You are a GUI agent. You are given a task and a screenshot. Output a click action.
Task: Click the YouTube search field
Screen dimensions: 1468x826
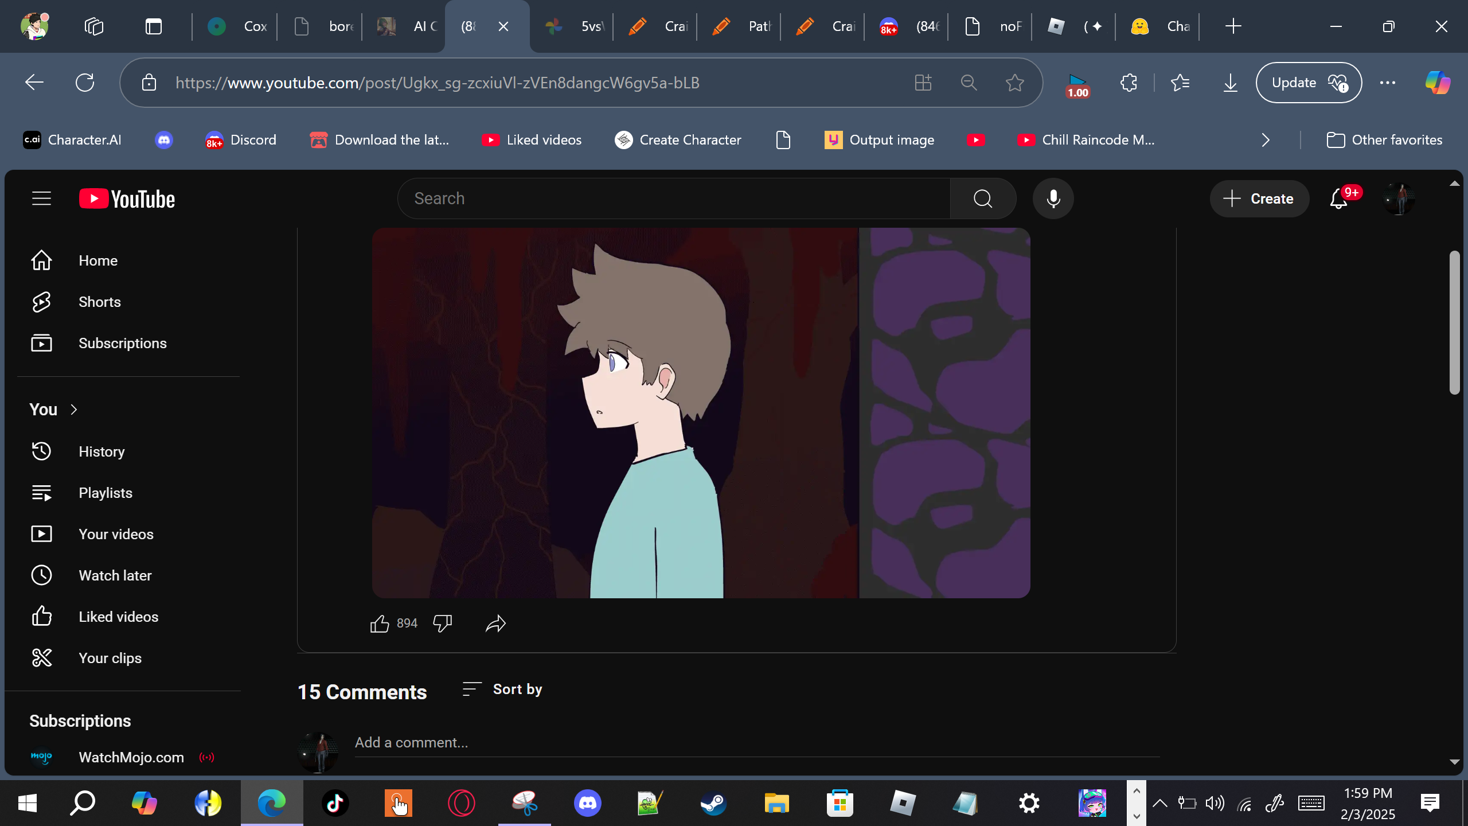click(x=674, y=198)
